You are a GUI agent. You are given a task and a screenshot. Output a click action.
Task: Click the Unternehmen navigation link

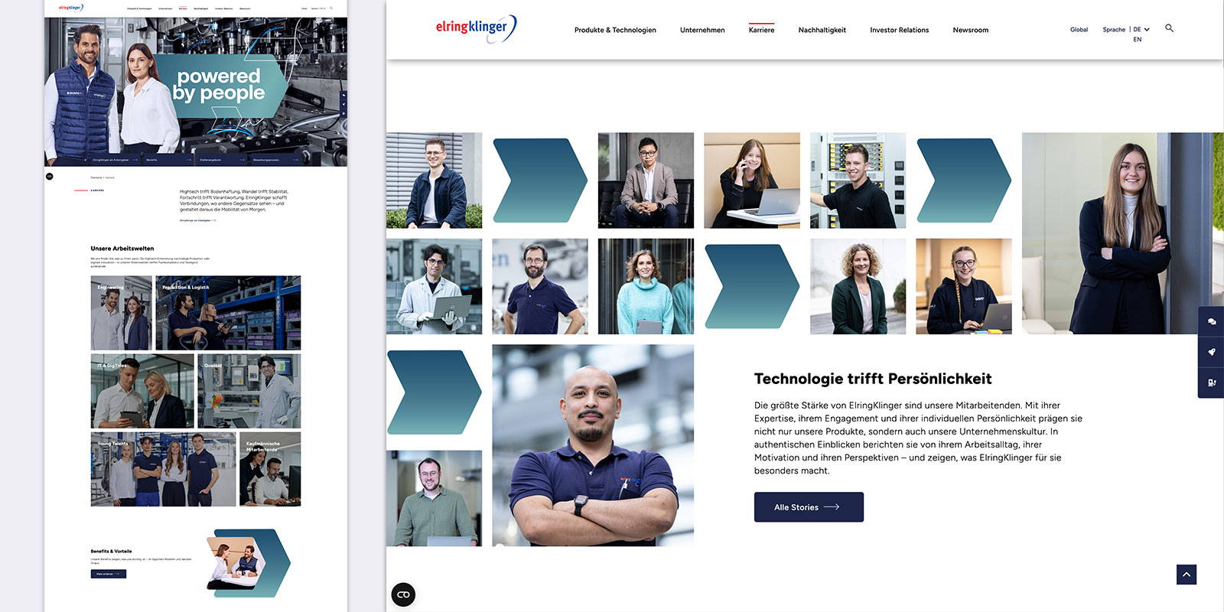coord(702,31)
